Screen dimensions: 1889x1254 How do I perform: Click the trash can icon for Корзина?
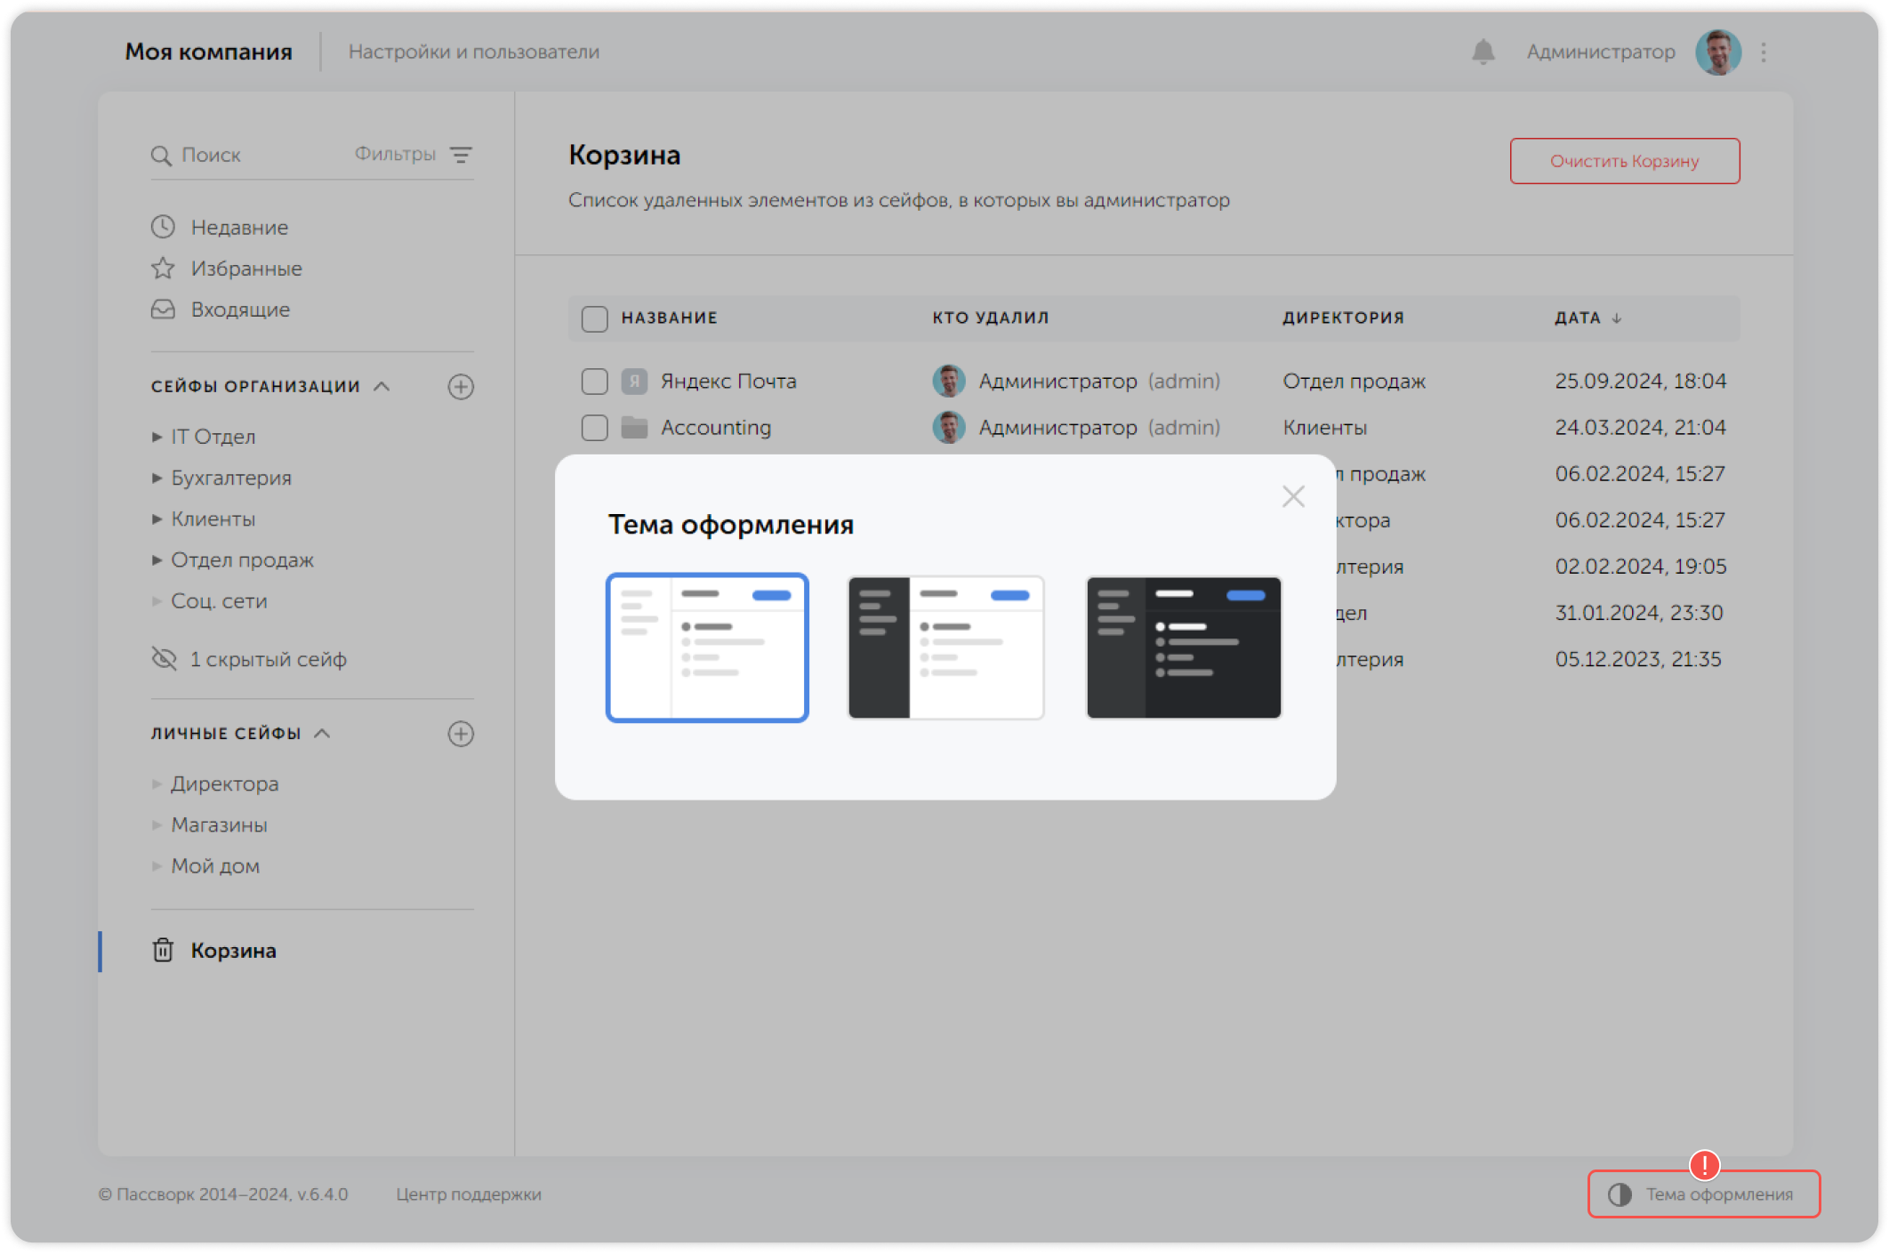[163, 950]
